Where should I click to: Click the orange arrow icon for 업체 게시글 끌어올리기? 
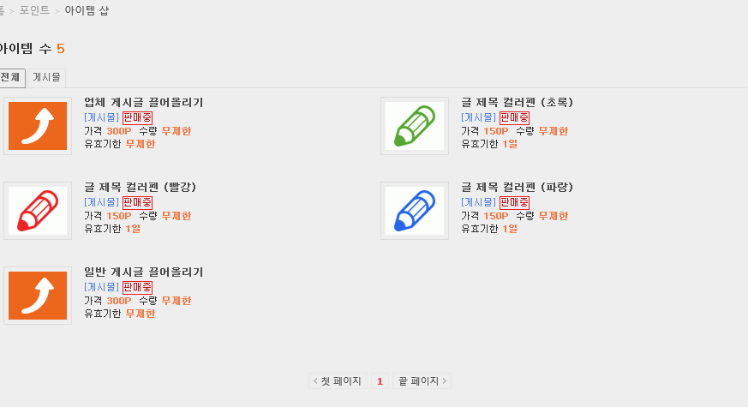(x=38, y=126)
